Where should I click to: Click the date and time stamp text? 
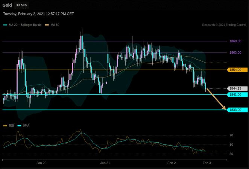click(38, 14)
